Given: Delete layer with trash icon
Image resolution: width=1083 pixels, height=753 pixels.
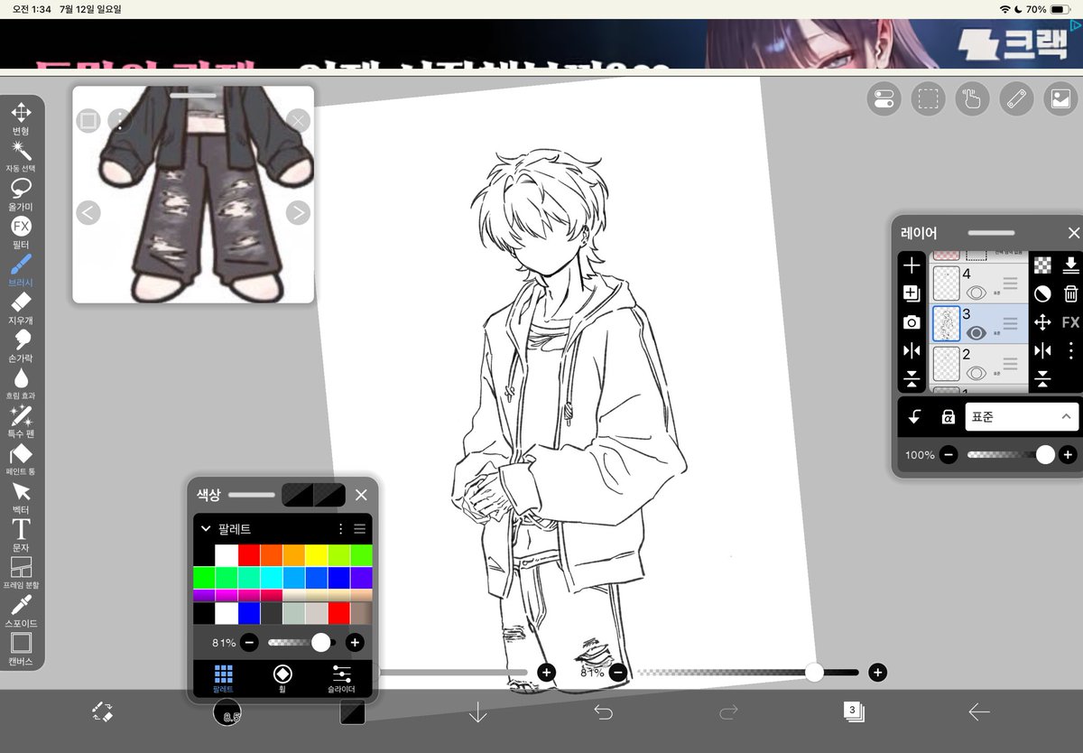Looking at the screenshot, I should coord(1070,293).
